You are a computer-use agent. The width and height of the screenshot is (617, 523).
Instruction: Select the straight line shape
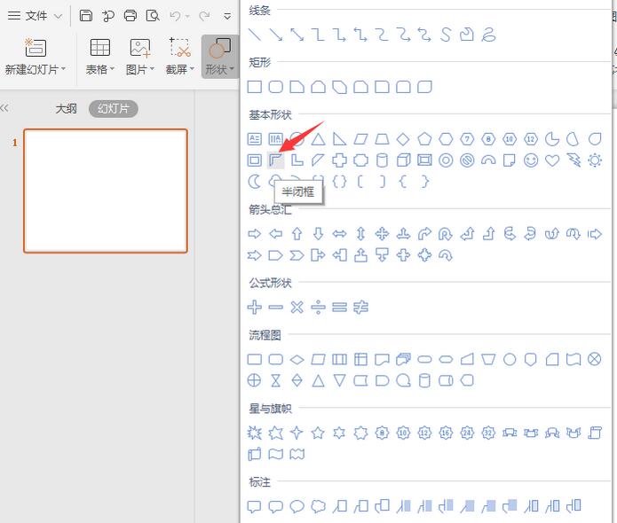[255, 35]
